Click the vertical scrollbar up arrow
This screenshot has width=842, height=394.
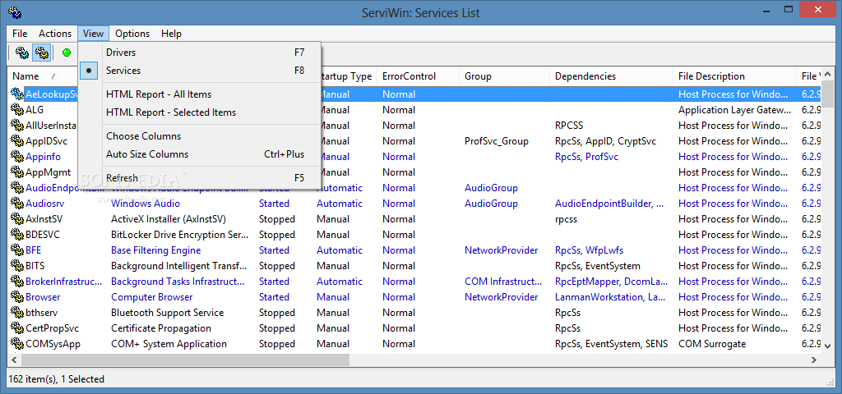click(828, 75)
